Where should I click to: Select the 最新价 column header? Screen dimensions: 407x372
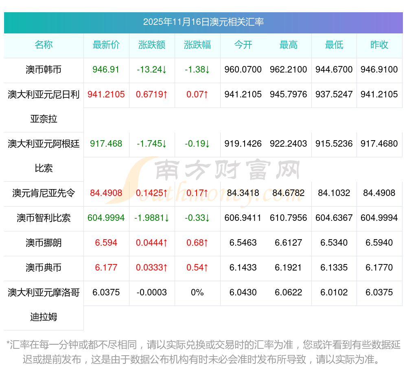click(x=106, y=45)
